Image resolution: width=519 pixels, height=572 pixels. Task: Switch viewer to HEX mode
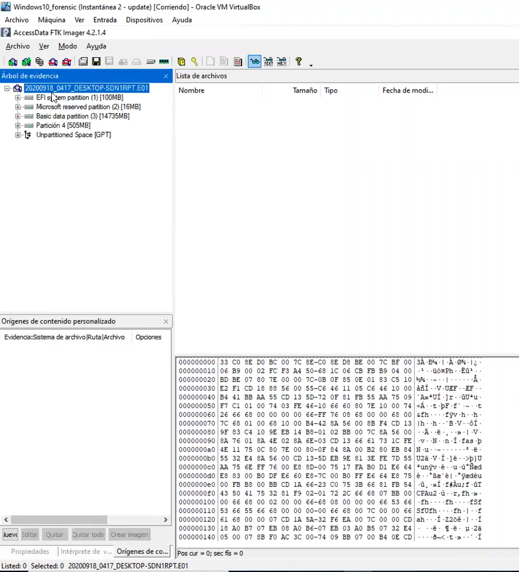[x=282, y=62]
